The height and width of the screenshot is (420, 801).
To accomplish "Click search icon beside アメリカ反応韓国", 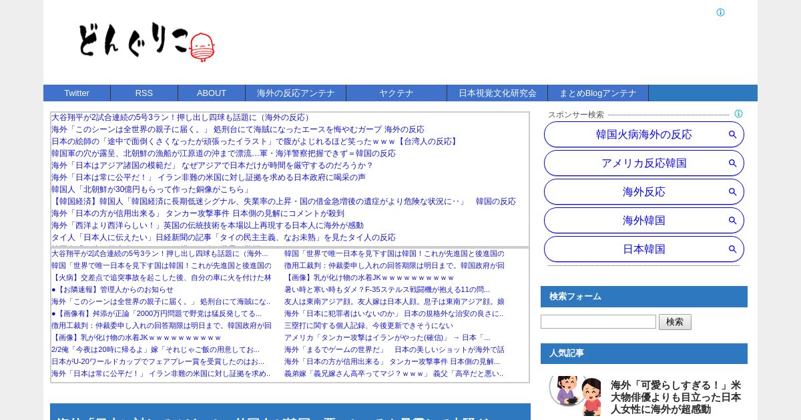I will click(732, 163).
